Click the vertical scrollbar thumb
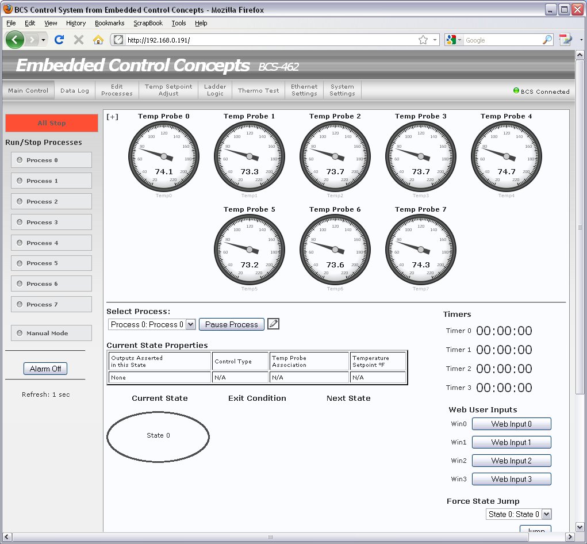Screen dimensions: 587x544 click(580, 227)
